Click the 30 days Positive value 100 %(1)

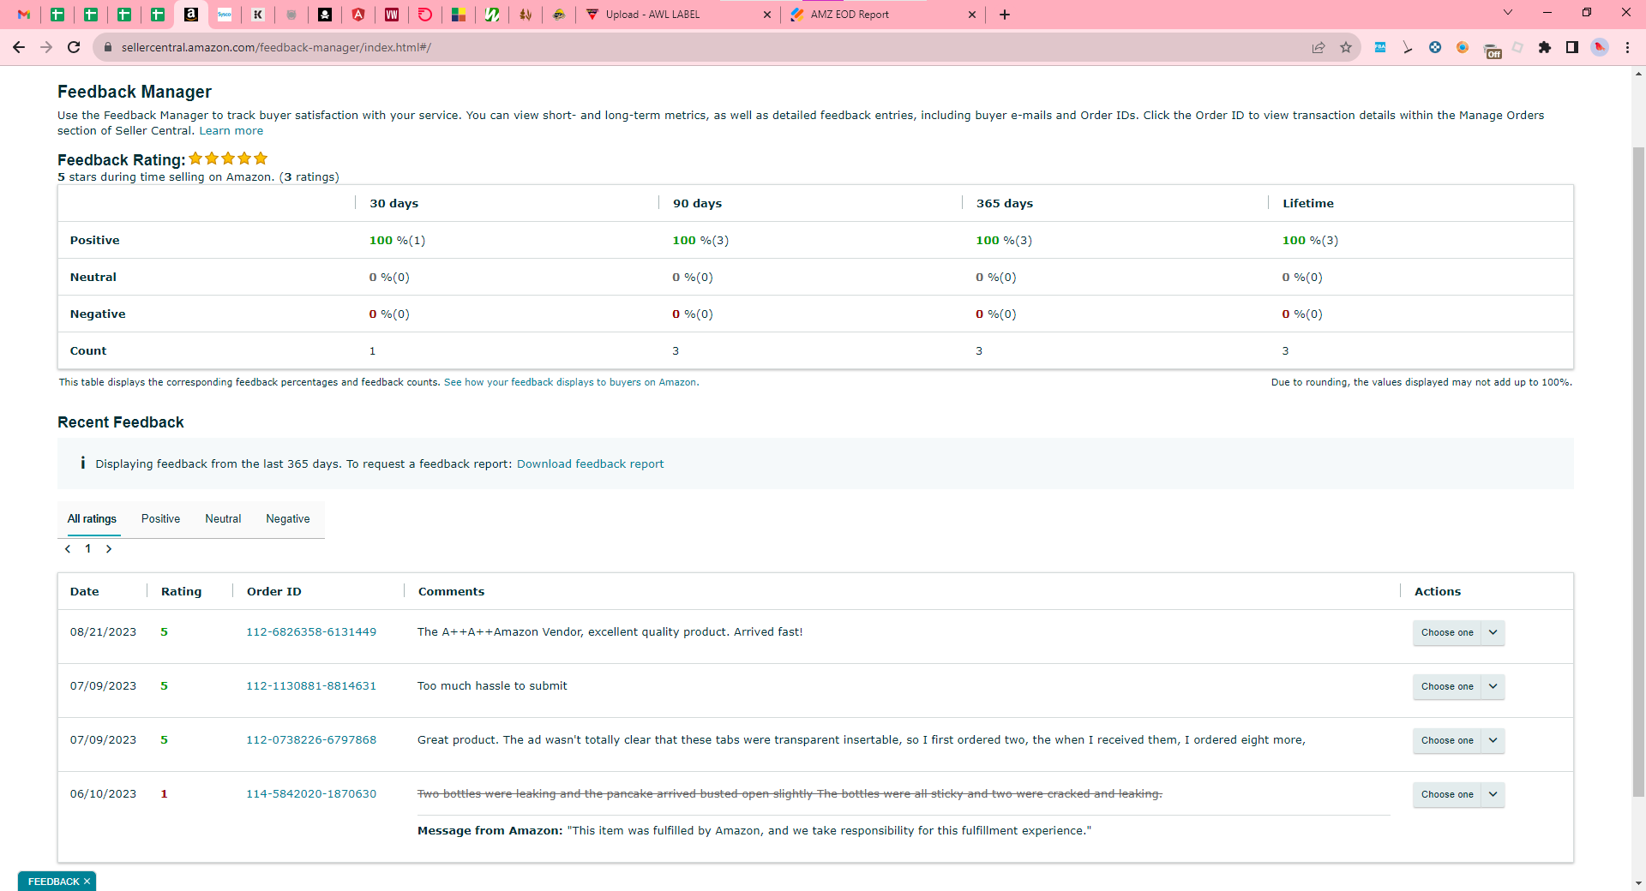pos(398,241)
